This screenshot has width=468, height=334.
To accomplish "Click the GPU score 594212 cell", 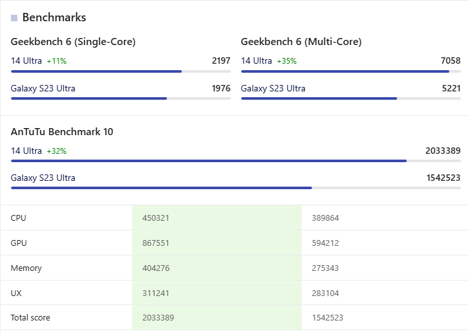I will 326,243.
